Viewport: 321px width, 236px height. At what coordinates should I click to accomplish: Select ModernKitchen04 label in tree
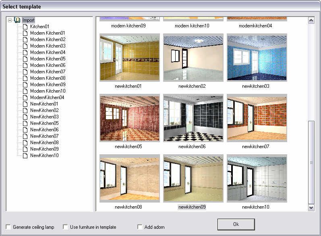(47, 97)
